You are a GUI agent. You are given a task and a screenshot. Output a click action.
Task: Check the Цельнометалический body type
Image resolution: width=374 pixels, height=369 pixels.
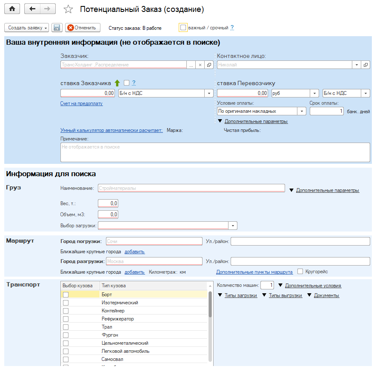pos(66,343)
